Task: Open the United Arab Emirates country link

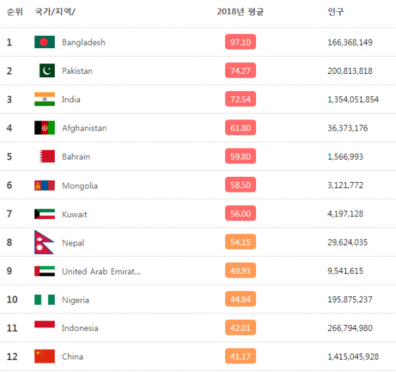Action: pos(101,271)
